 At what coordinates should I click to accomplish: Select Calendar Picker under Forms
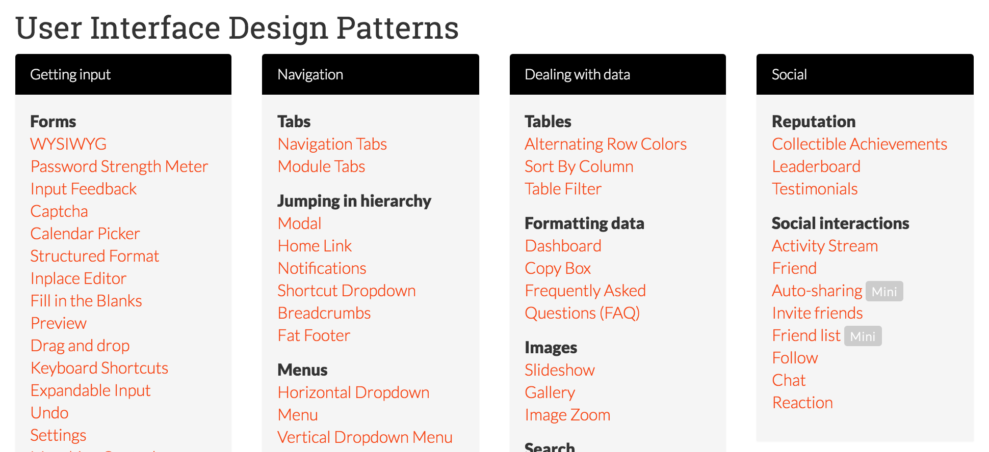point(85,234)
